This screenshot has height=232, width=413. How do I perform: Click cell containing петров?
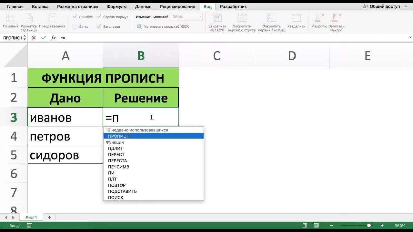coord(65,136)
